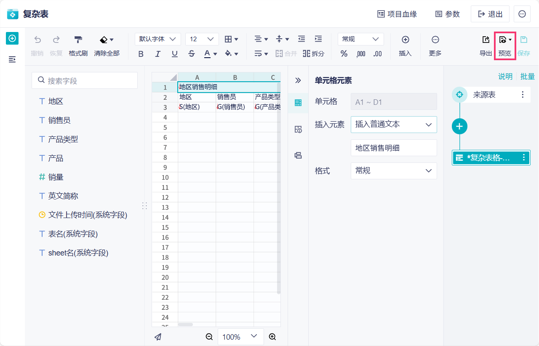Open the font size 12 dropdown
This screenshot has height=346, width=539.
click(x=202, y=39)
